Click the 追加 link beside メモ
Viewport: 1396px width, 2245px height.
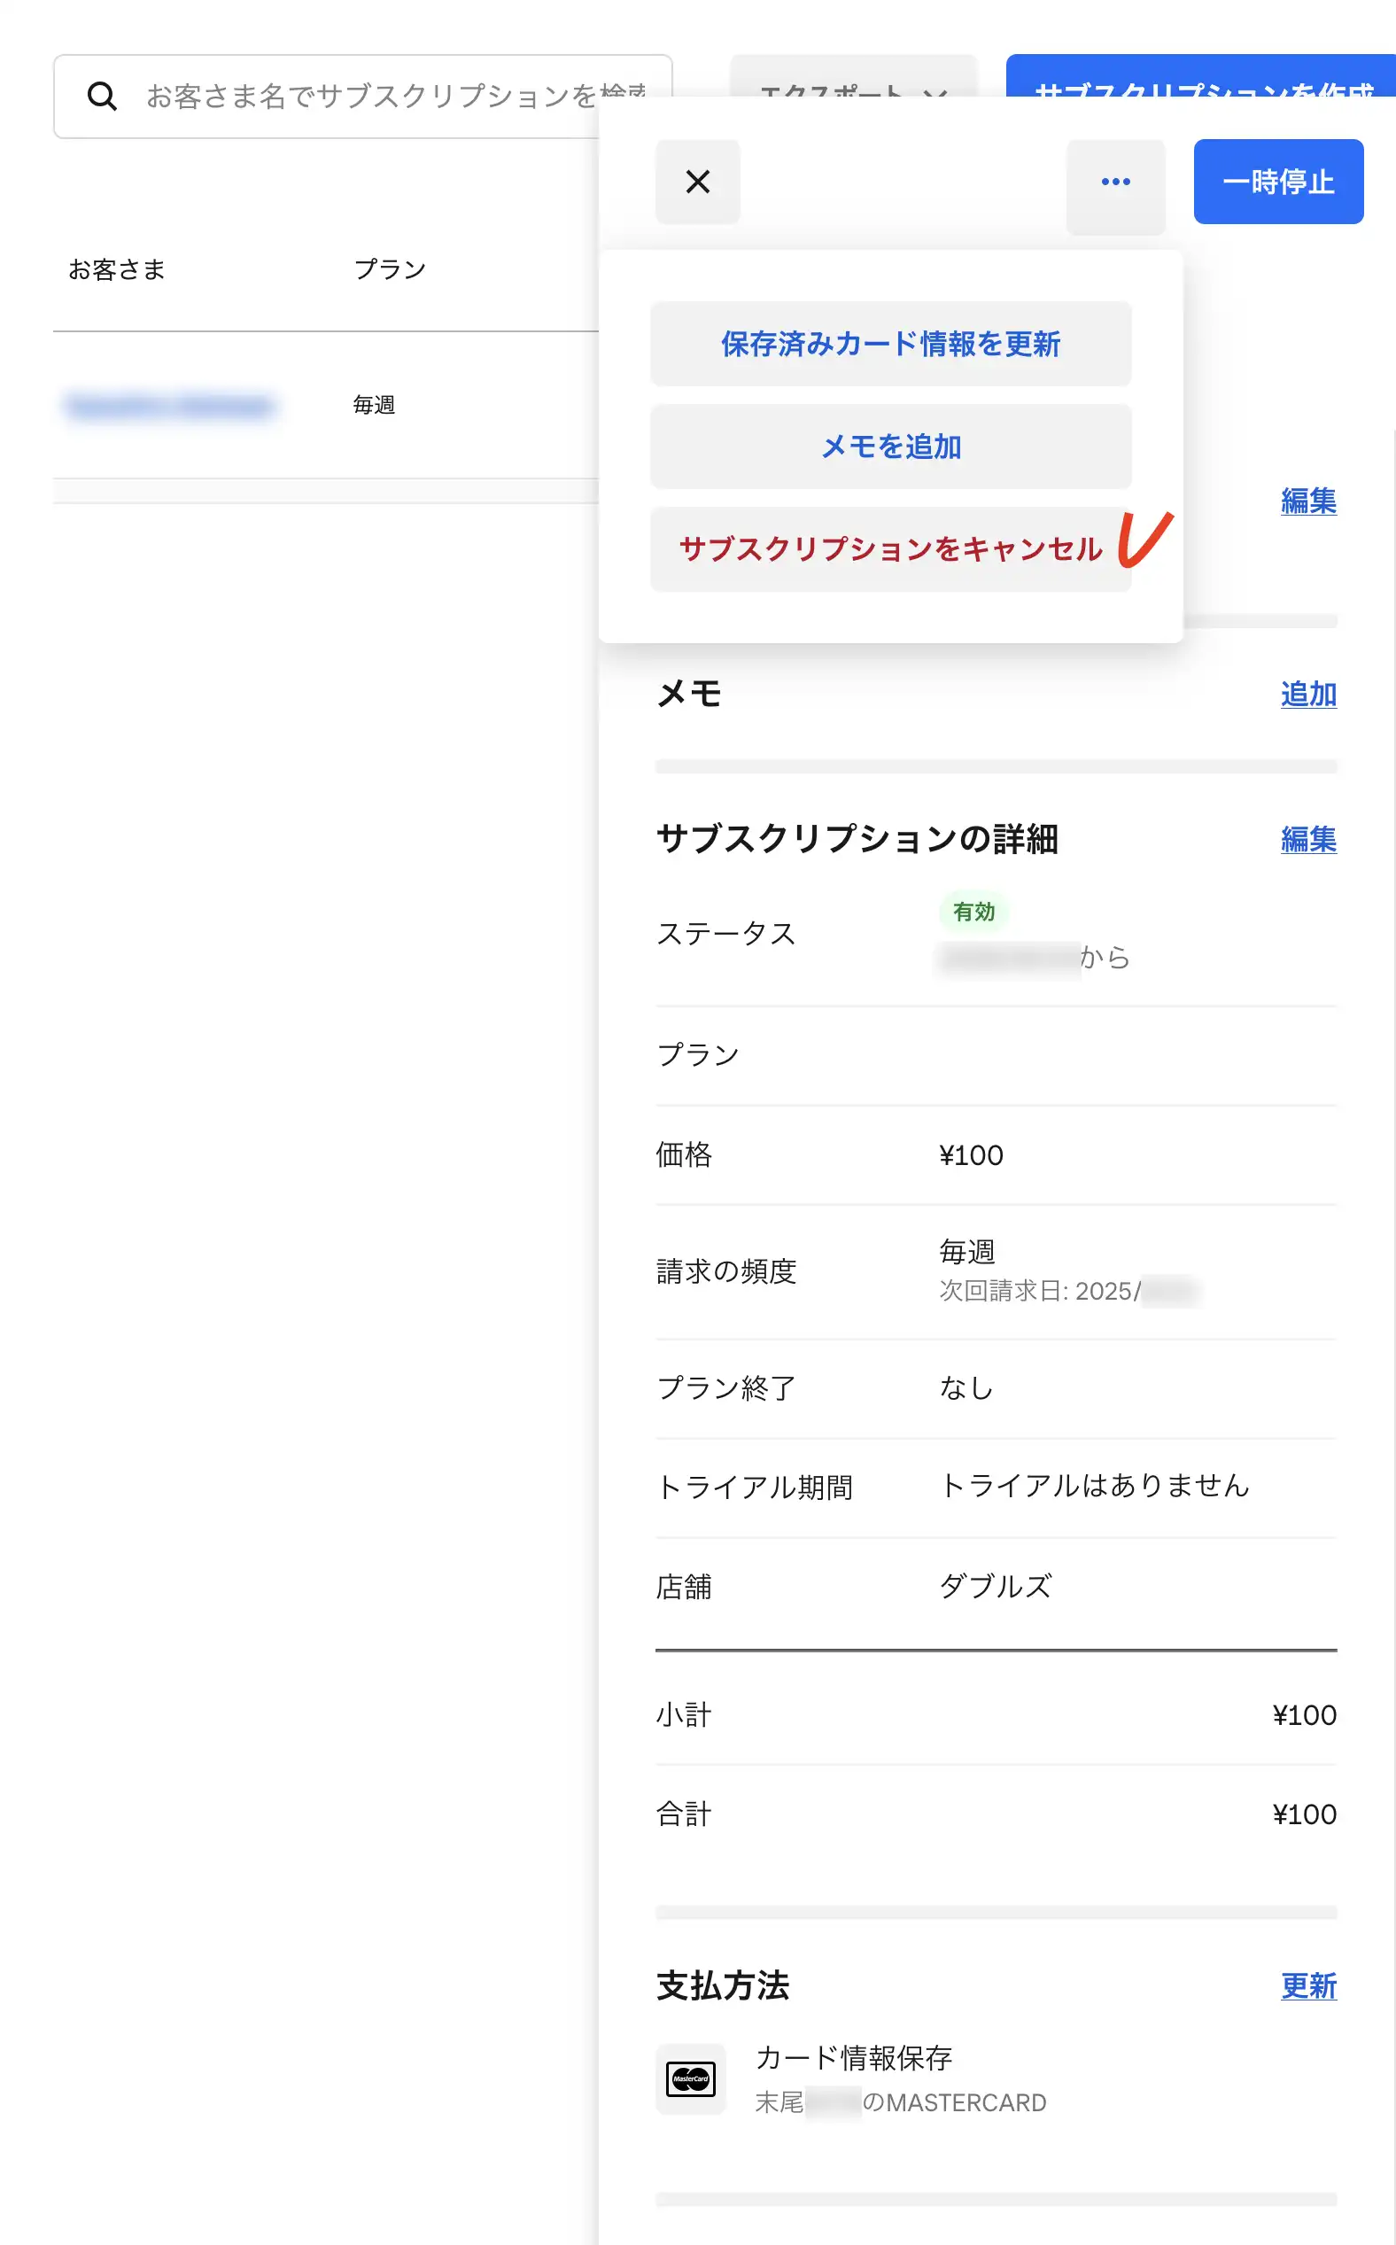1307,694
